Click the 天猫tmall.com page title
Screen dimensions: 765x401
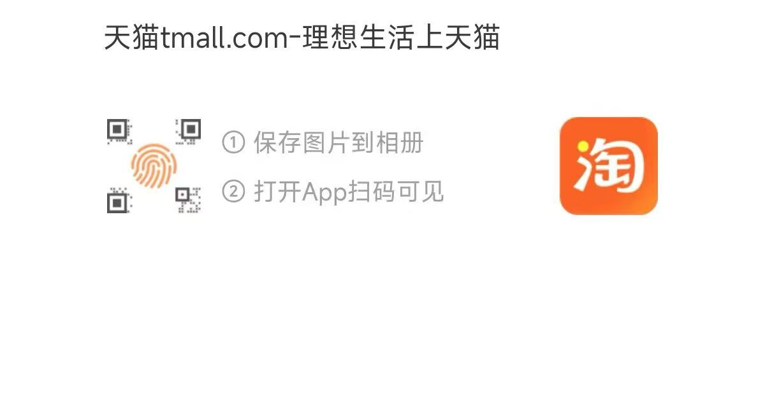[302, 38]
